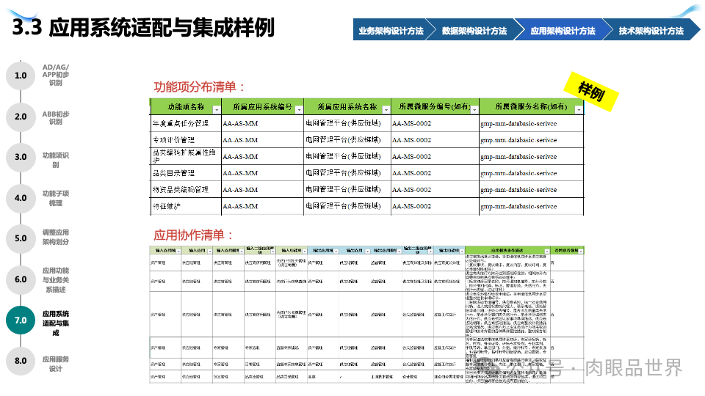The width and height of the screenshot is (705, 396).
Task: Click the 3.0 step circle
Action: [21, 157]
